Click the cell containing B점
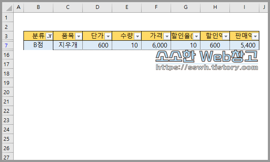The image size is (270, 162). point(38,45)
